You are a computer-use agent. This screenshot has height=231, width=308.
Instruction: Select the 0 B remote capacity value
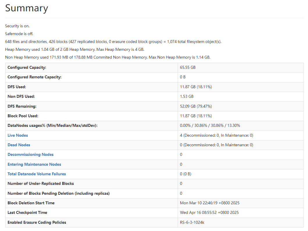click(x=183, y=77)
